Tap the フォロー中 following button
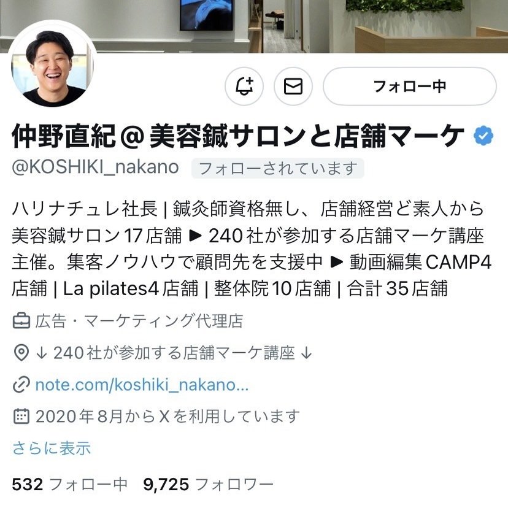Image resolution: width=508 pixels, height=508 pixels. point(409,86)
